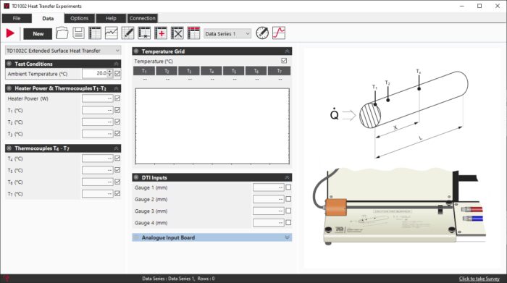Click the add row red plus icon
Image resolution: width=507 pixels, height=283 pixels.
(x=161, y=33)
